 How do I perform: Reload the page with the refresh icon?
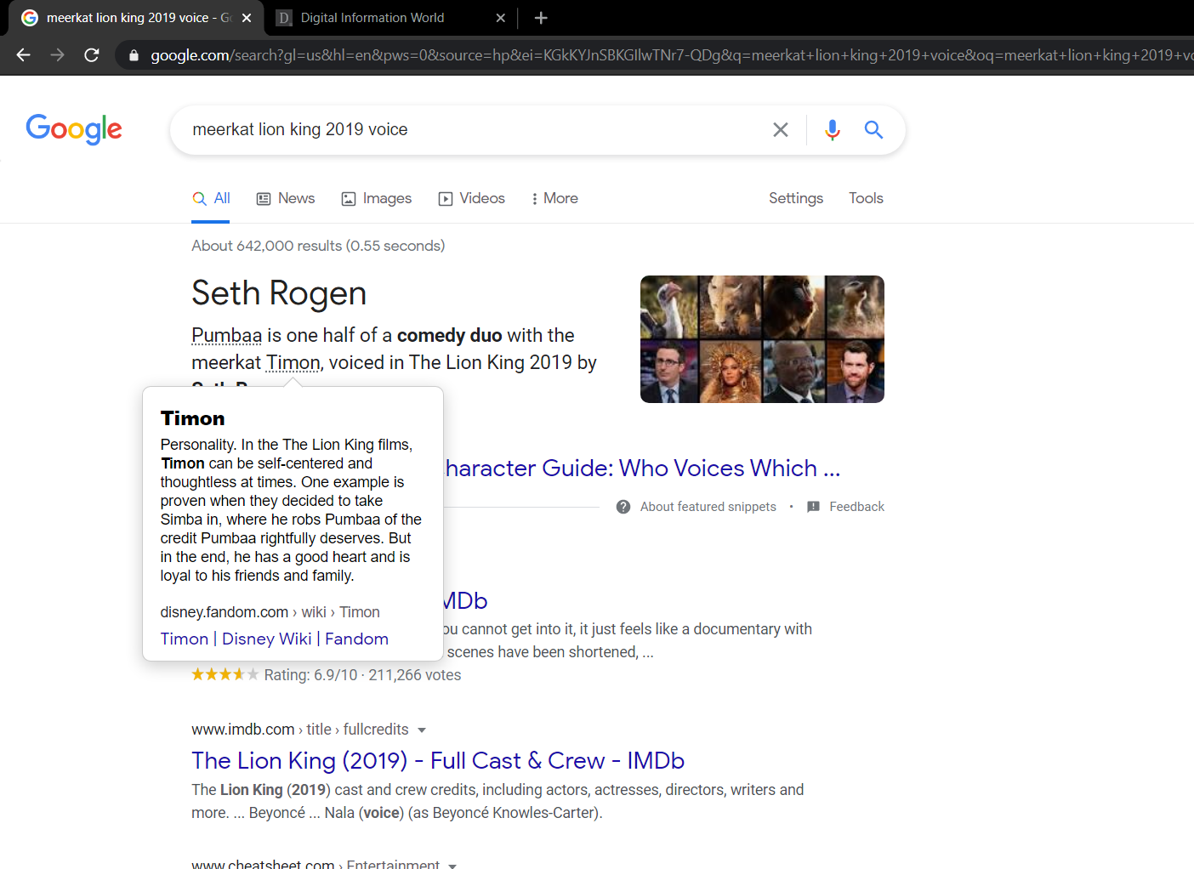92,55
